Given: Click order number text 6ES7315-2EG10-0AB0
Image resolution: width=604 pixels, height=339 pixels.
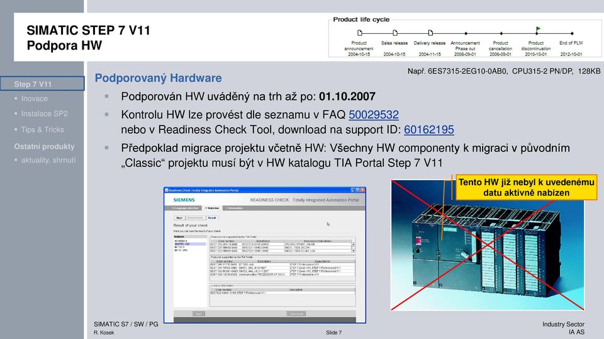Looking at the screenshot, I should (x=467, y=71).
